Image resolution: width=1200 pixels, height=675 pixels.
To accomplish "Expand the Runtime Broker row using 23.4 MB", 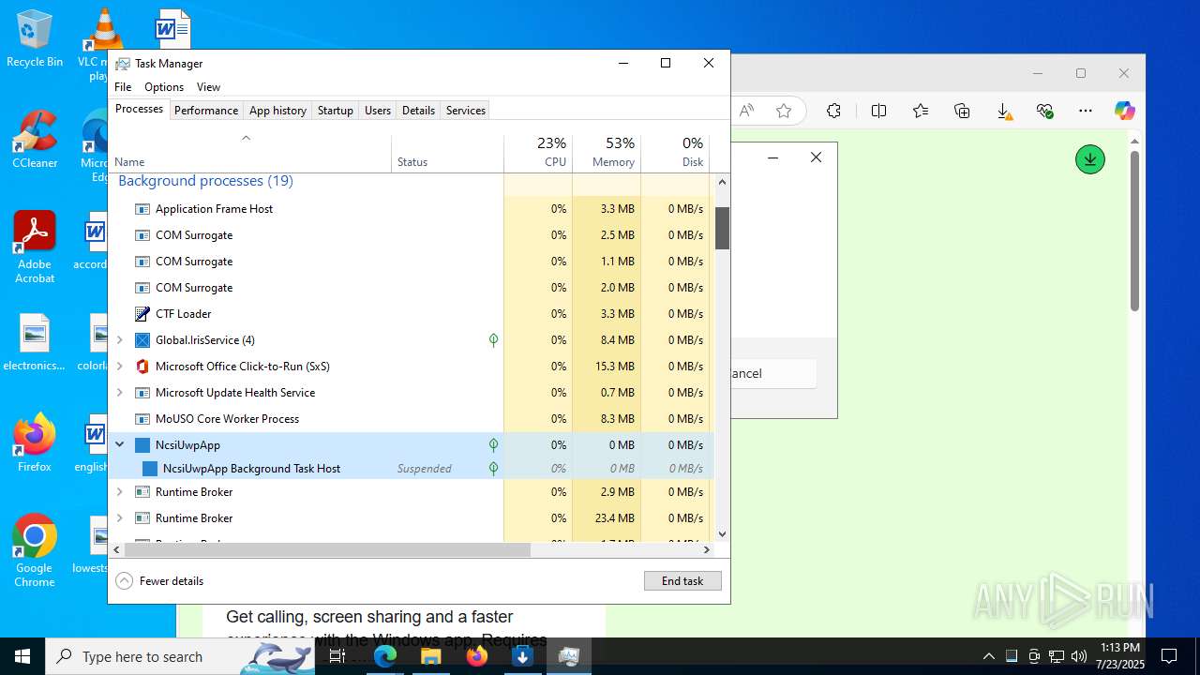I will pos(120,518).
